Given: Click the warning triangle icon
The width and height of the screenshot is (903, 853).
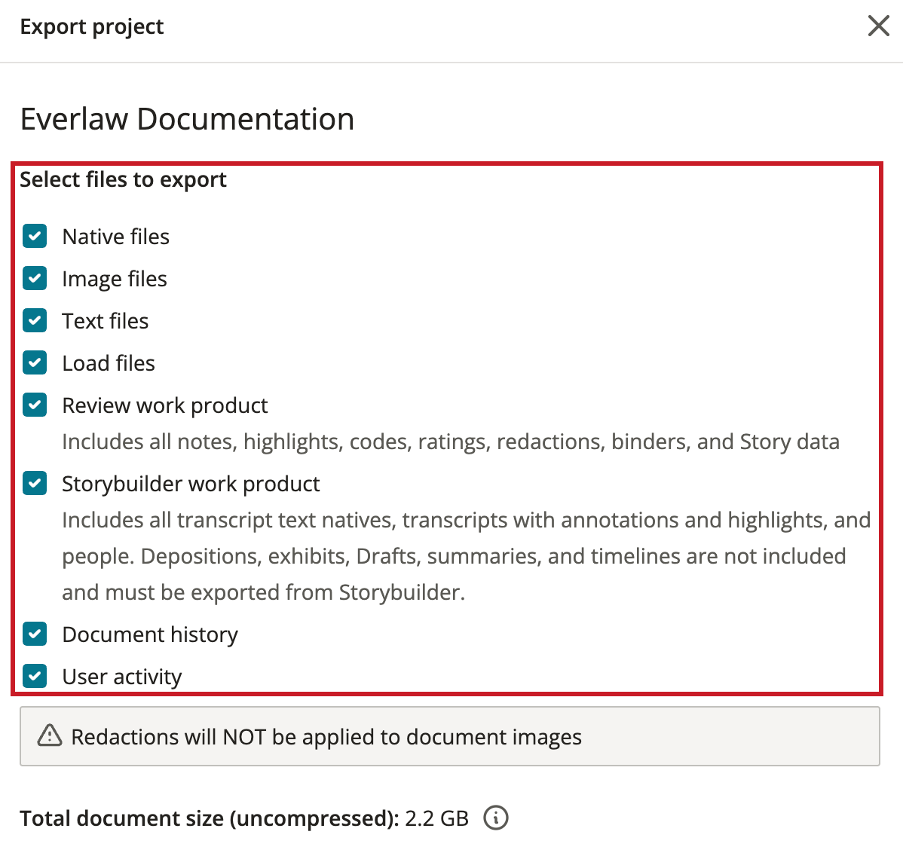Looking at the screenshot, I should click(x=50, y=735).
